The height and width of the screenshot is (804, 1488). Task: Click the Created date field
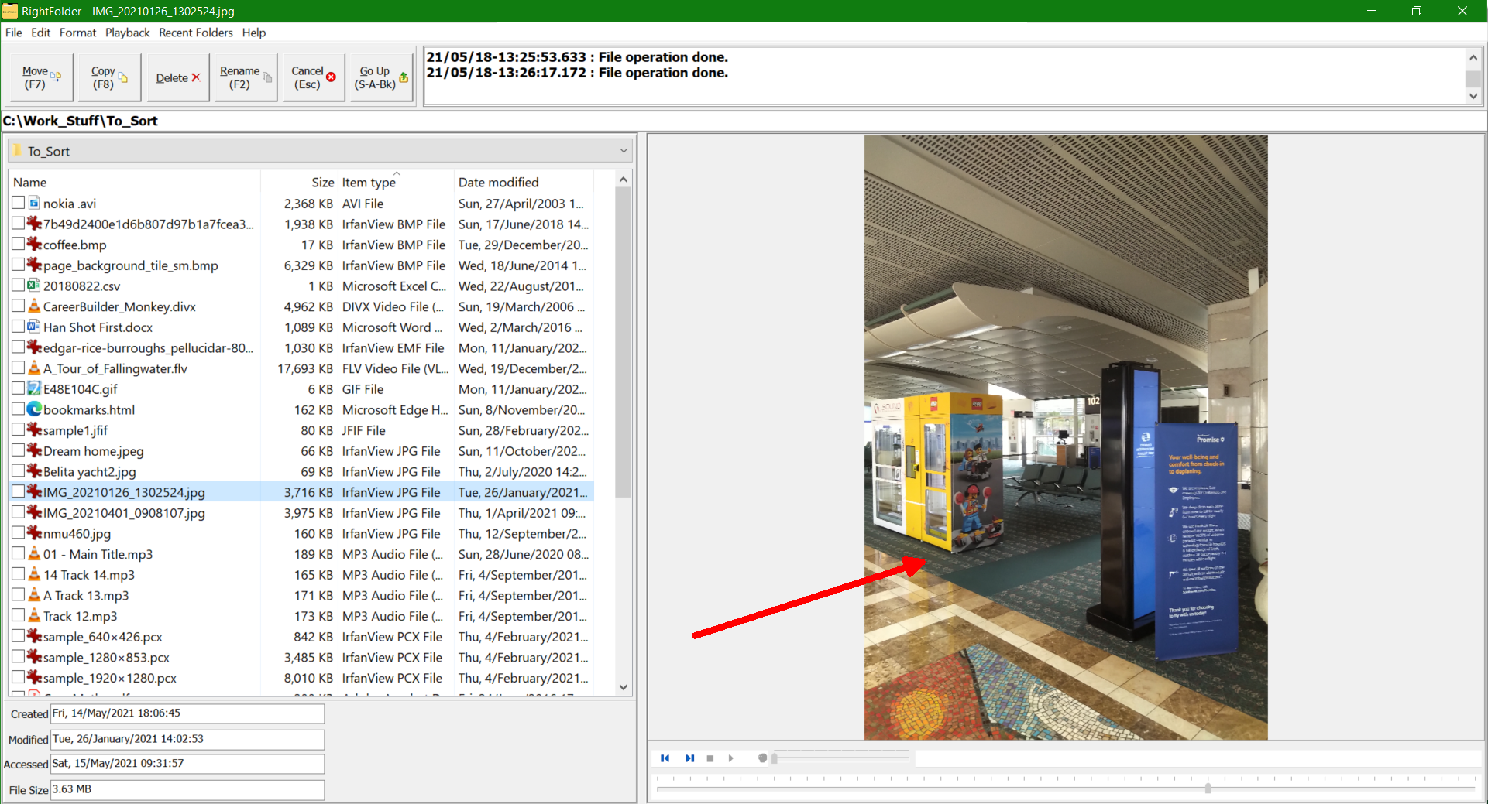point(187,713)
